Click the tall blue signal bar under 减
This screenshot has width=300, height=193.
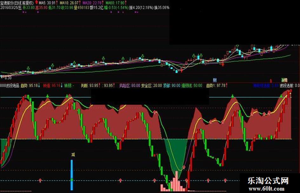pyautogui.click(x=72, y=175)
